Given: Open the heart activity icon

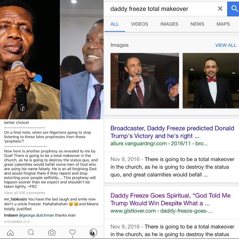Looking at the screenshot, I should (x=72, y=232).
